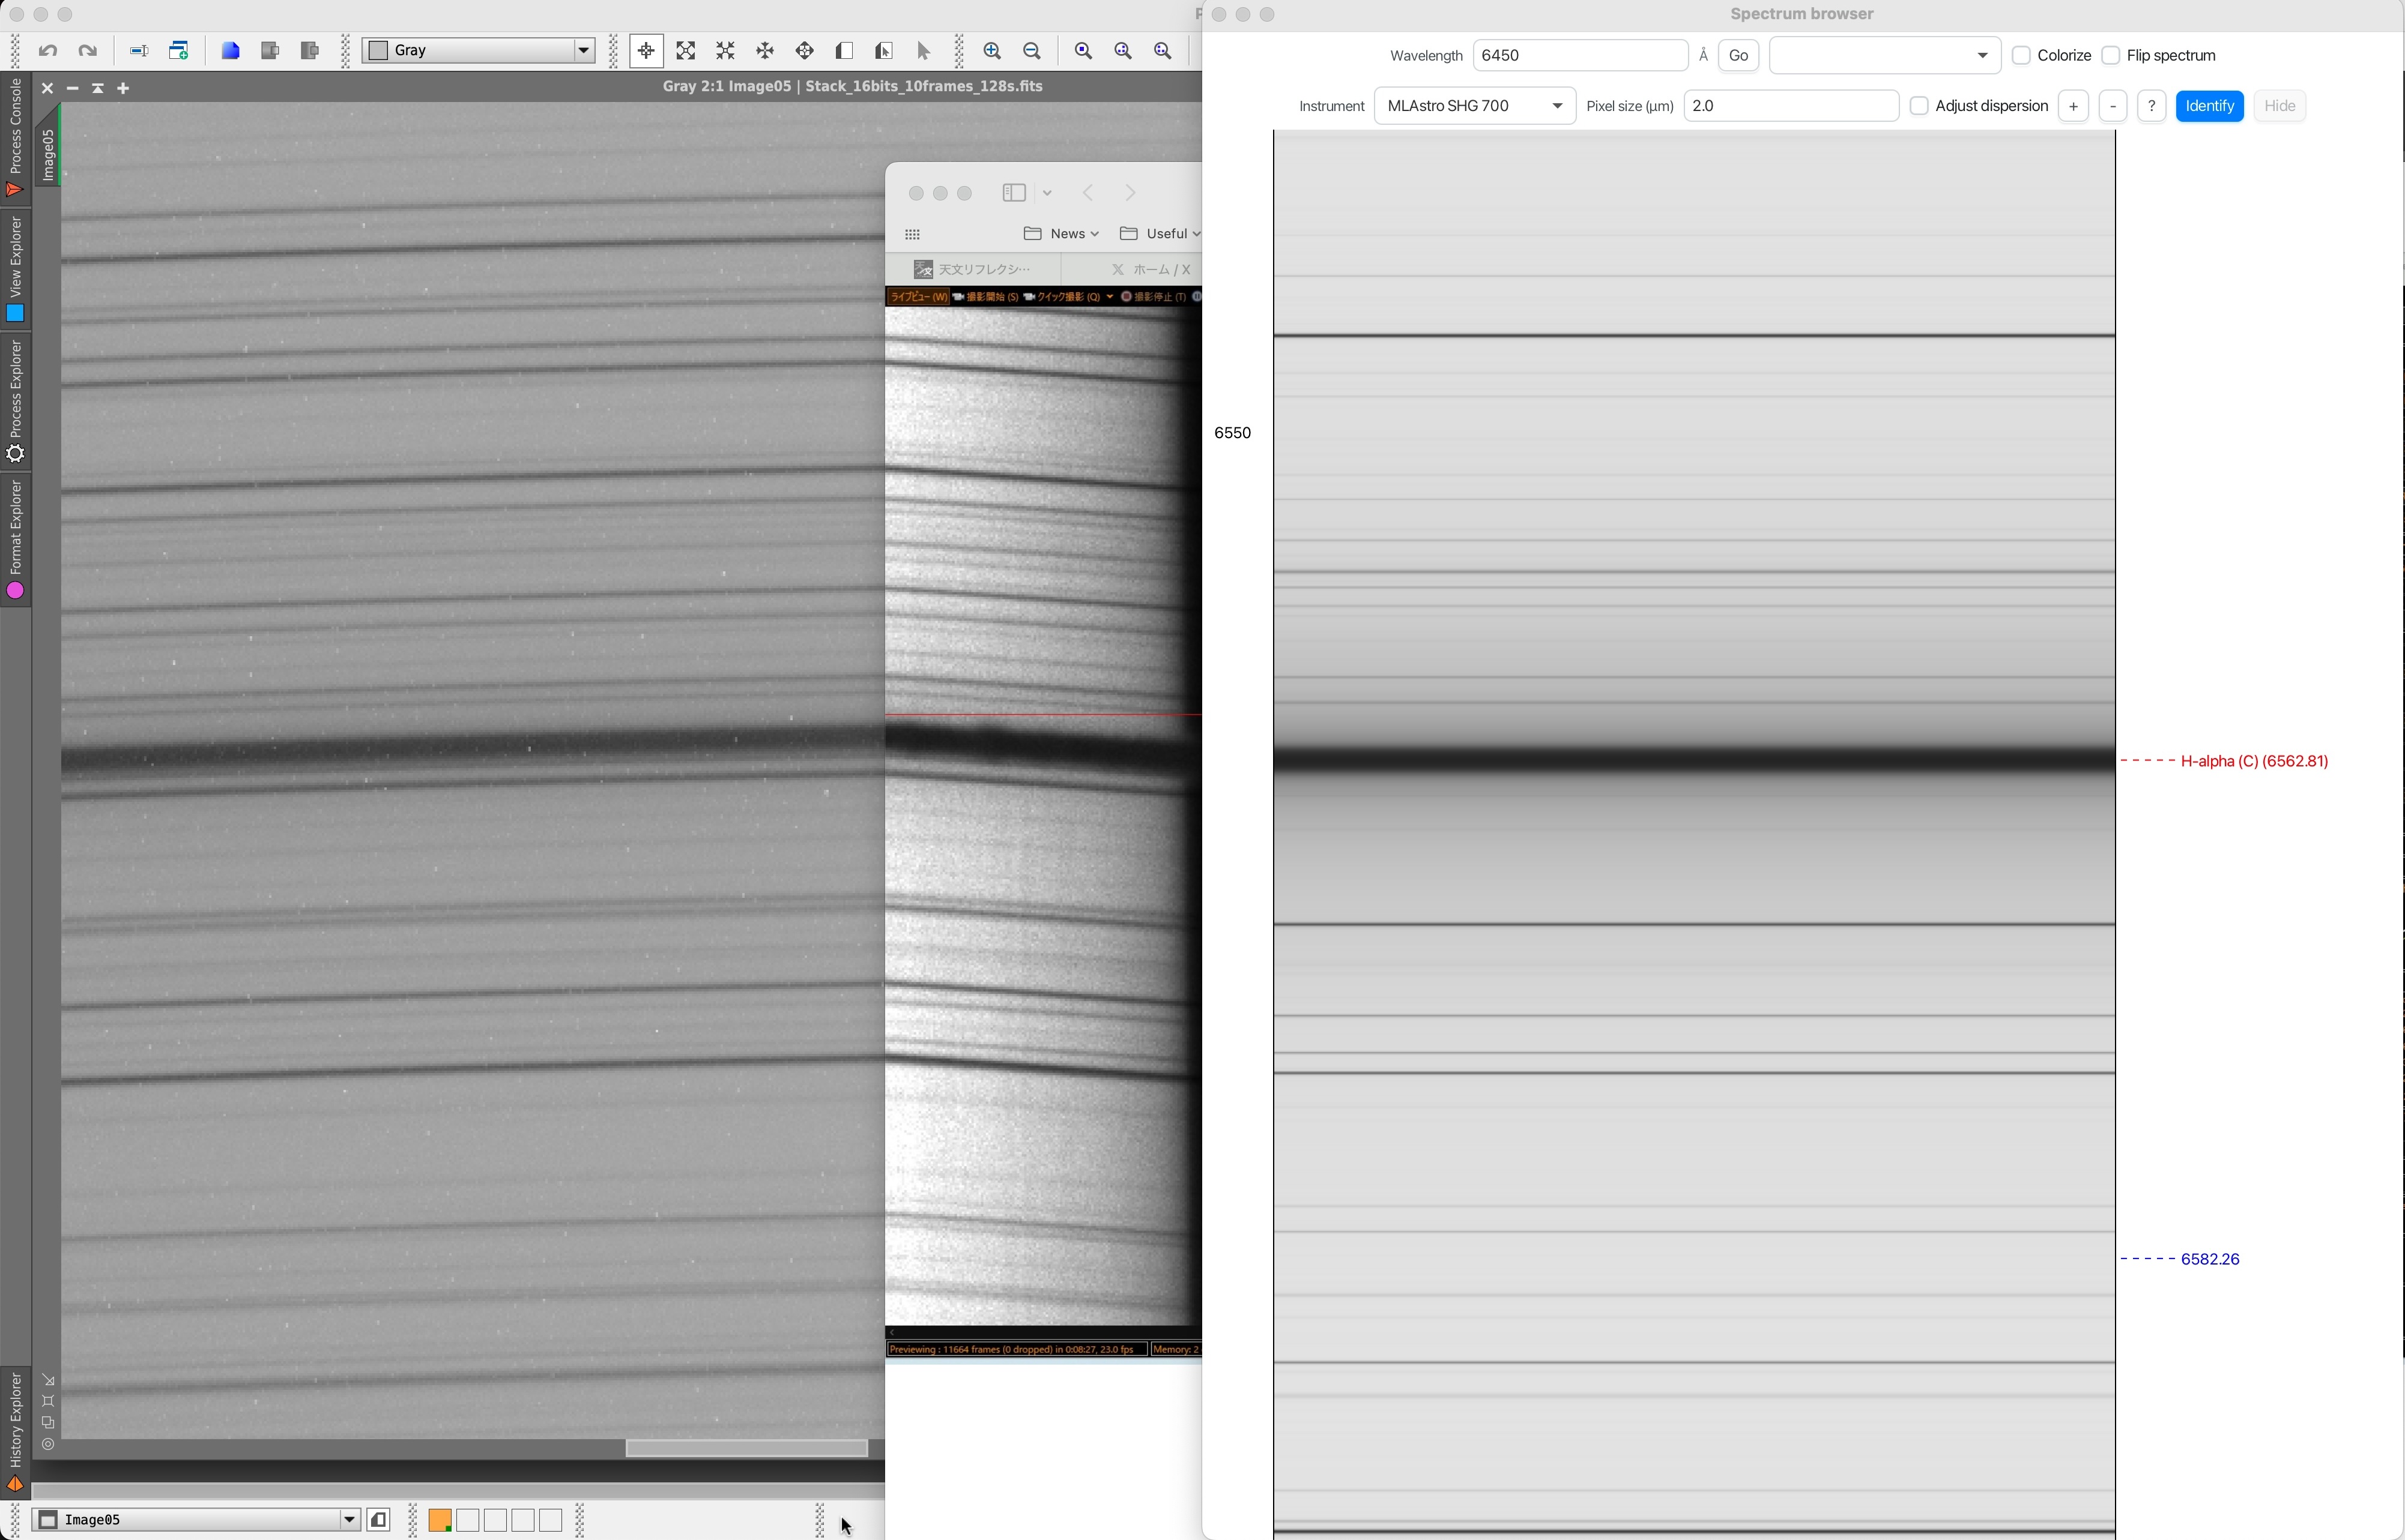Check the Flip spectrum option
This screenshot has height=1540, width=2405.
click(2111, 56)
